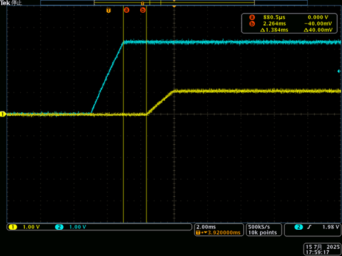
Task: Click the cursor b 2.264ms readout row
Action: point(290,24)
